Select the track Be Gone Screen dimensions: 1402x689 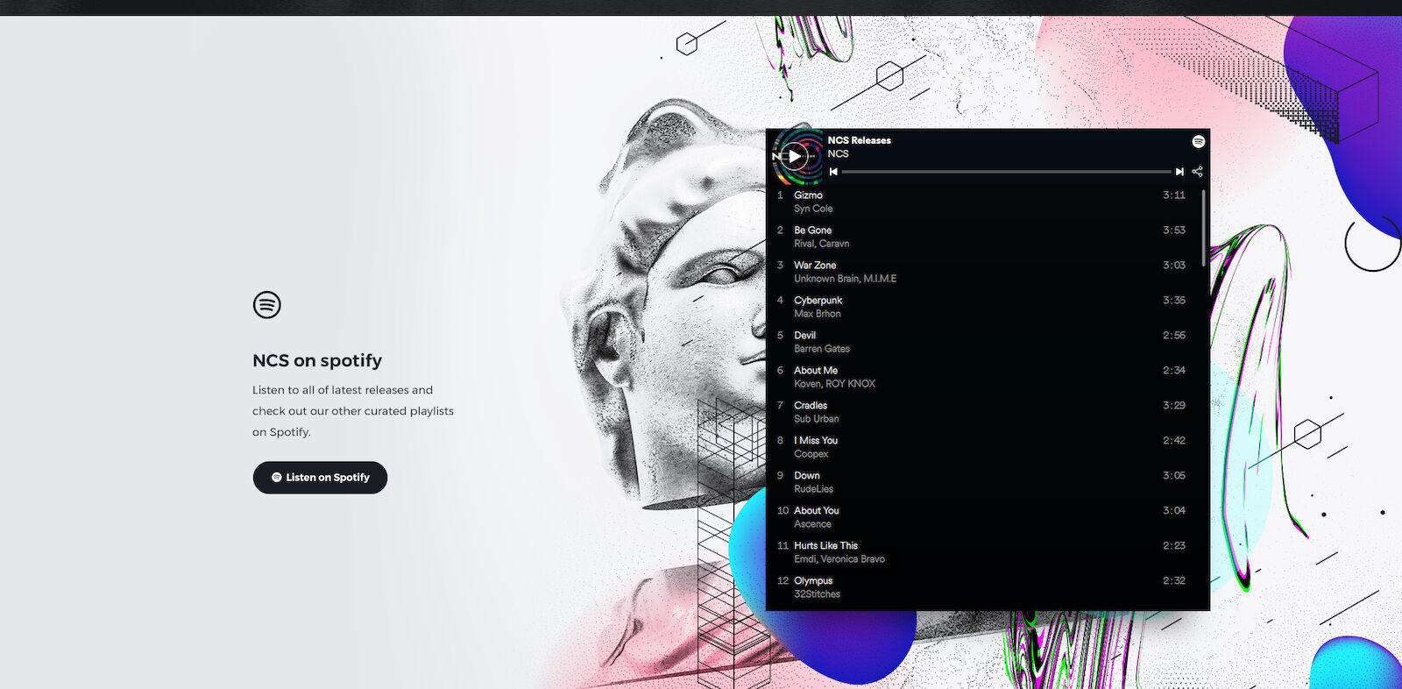tap(812, 231)
